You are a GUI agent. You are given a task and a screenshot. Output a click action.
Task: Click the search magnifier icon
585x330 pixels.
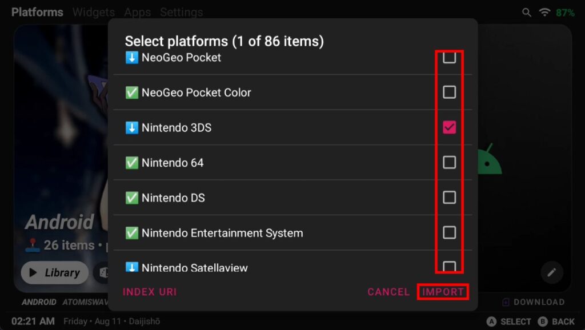[x=526, y=13]
